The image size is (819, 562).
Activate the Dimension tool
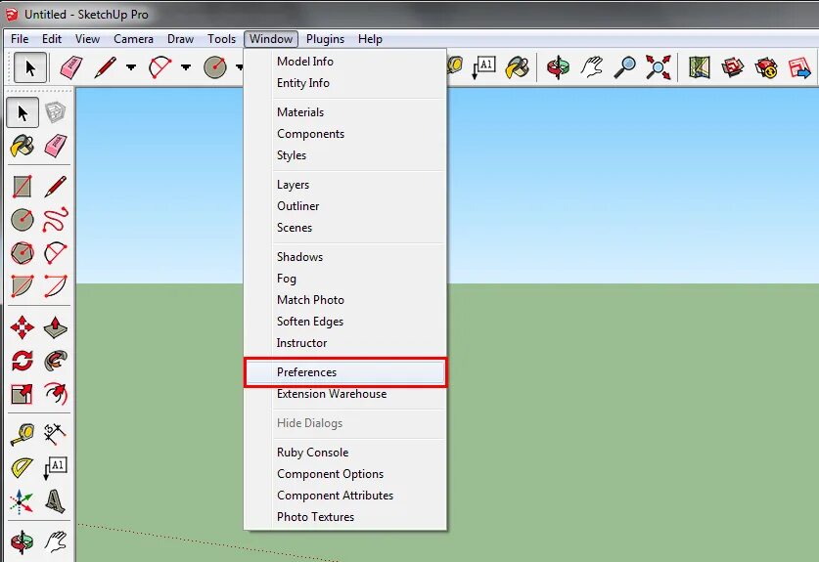pos(56,434)
